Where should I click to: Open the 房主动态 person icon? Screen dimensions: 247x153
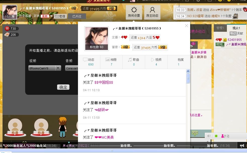[152, 12]
